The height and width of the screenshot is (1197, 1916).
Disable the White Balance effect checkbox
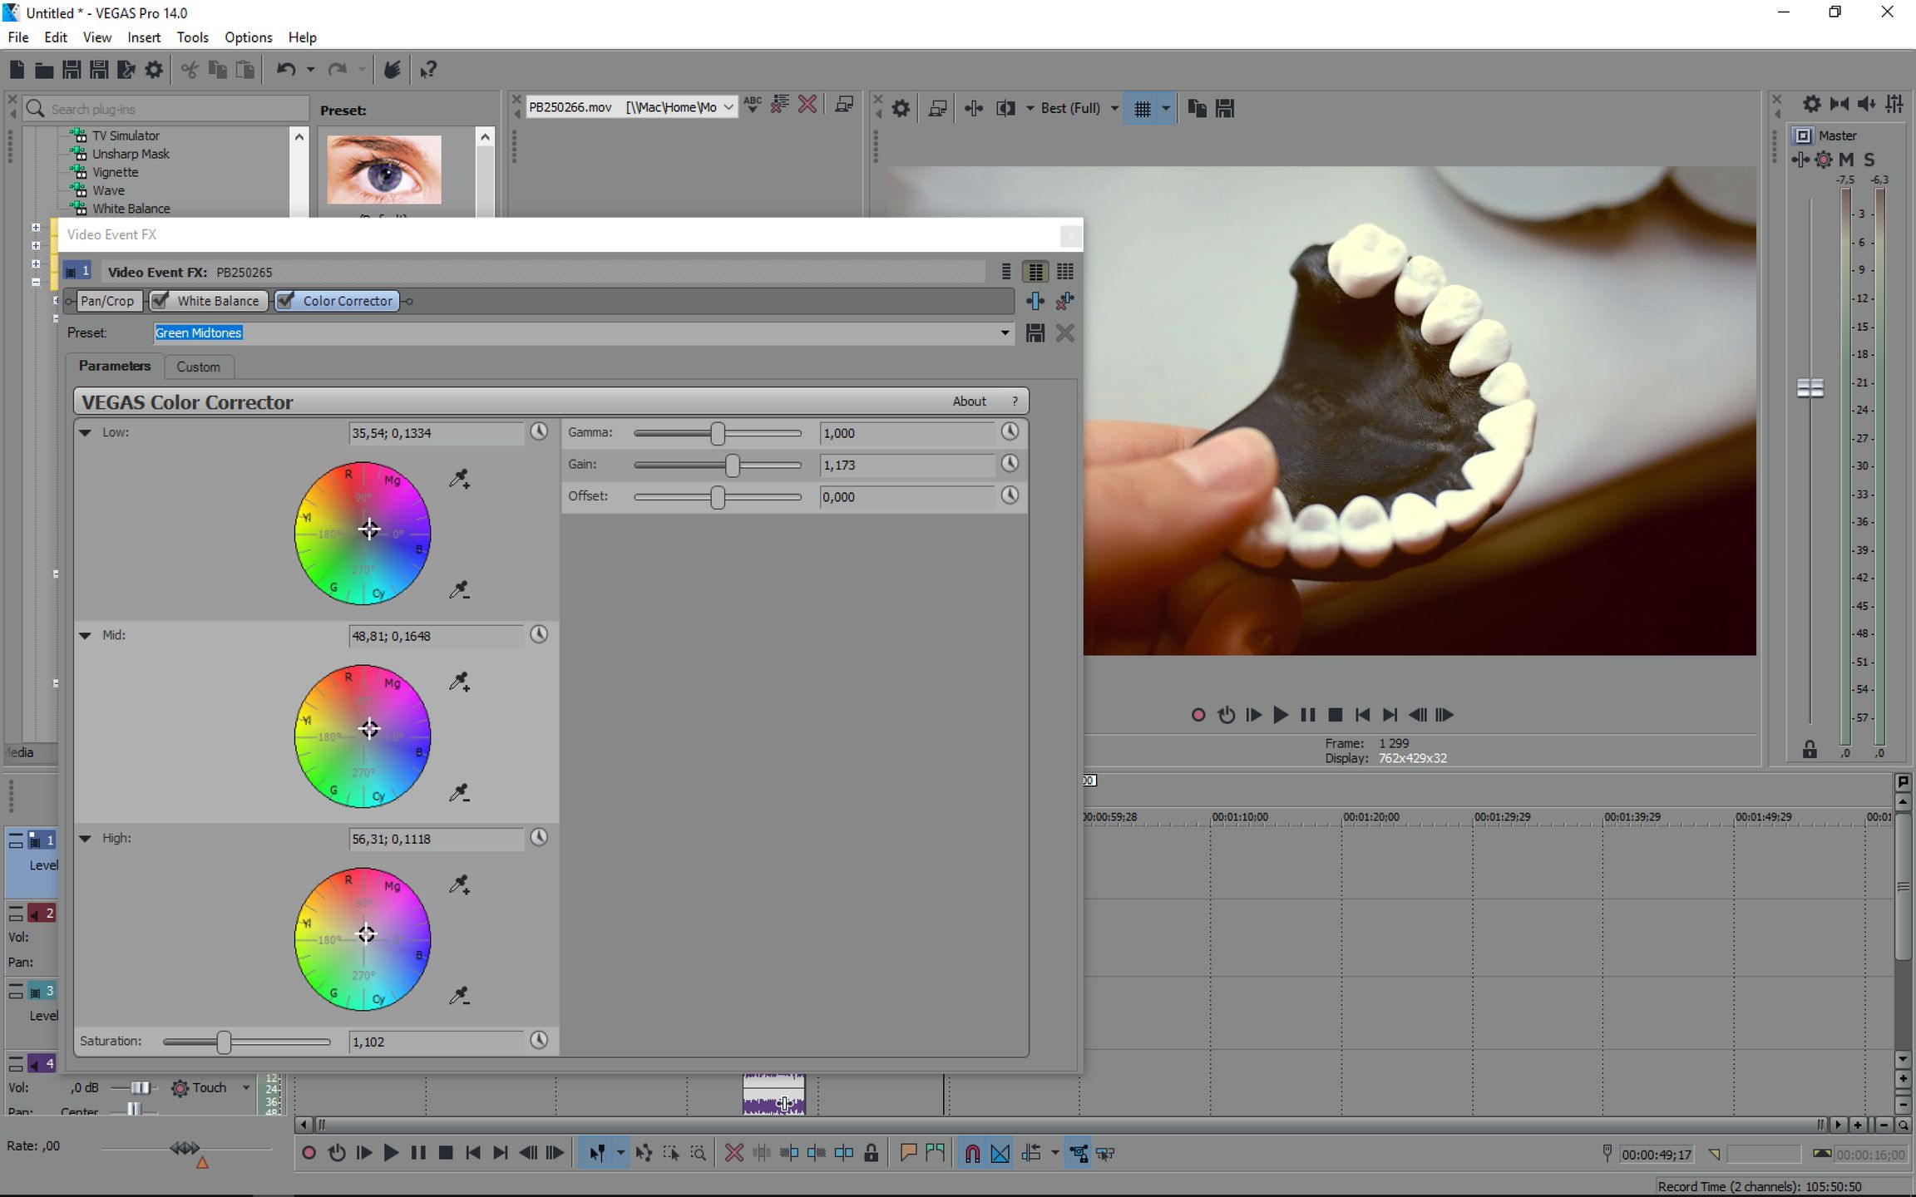(x=160, y=301)
